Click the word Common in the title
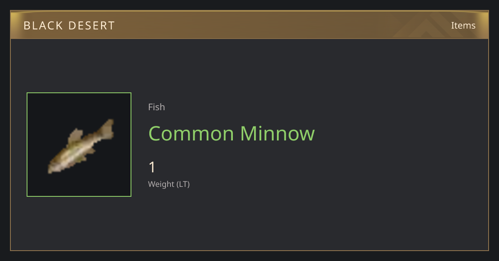Viewport: 499px width, 261px height. pos(191,133)
